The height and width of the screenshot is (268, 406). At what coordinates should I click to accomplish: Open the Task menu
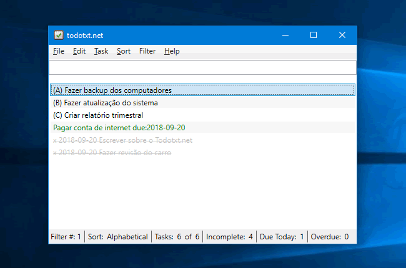point(101,51)
